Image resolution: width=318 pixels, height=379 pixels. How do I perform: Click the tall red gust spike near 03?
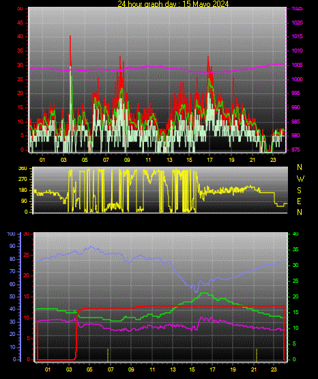pyautogui.click(x=70, y=53)
